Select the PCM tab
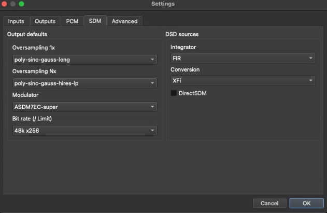Viewport: 327px width, 213px height. pos(72,21)
